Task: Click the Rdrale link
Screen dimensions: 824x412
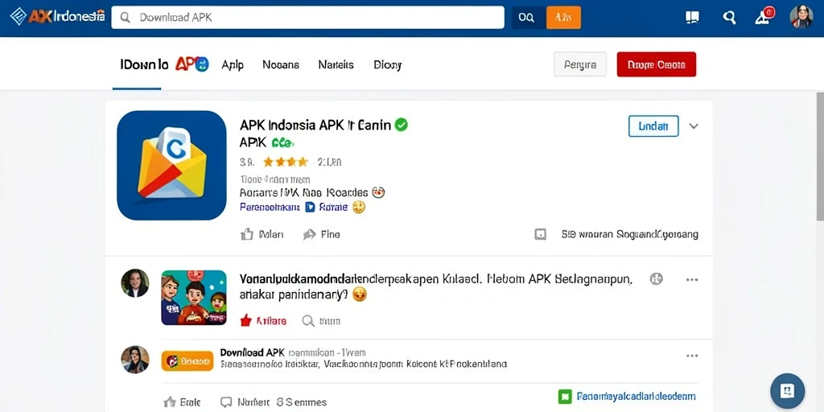Action: (x=334, y=207)
